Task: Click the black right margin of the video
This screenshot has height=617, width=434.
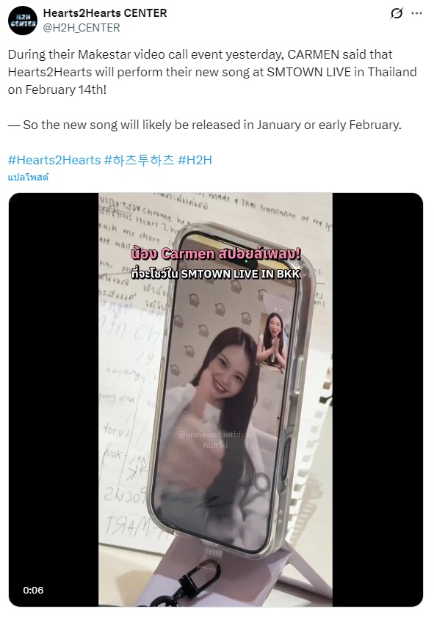Action: [377, 399]
